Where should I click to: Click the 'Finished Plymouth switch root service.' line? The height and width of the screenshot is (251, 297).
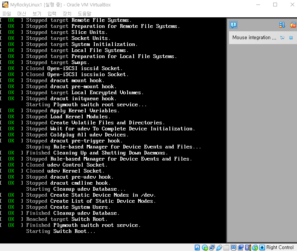83,225
